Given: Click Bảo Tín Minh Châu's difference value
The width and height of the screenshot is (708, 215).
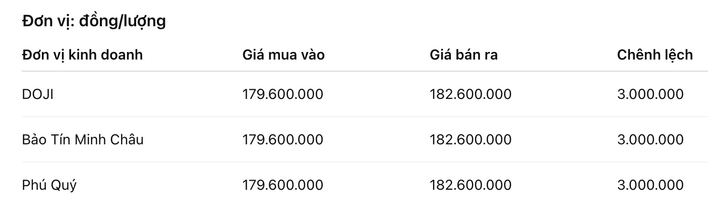Looking at the screenshot, I should tap(650, 140).
